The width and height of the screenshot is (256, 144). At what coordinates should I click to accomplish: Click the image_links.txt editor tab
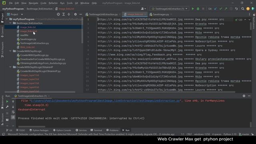[x=135, y=14]
